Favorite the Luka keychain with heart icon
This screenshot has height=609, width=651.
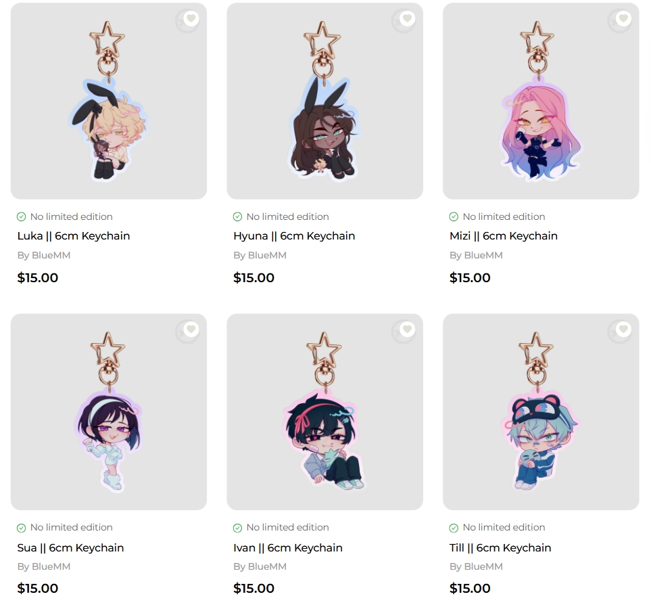pyautogui.click(x=191, y=19)
